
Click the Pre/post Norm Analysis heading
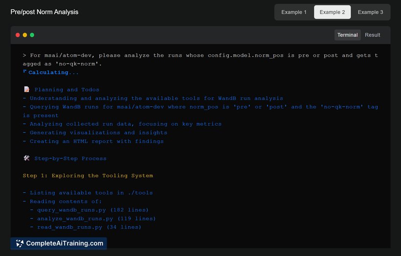coord(44,12)
